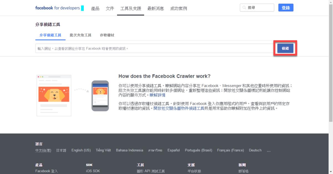The height and width of the screenshot is (174, 333).
Task: Select Tiếng Việt language
Action: pos(103,150)
